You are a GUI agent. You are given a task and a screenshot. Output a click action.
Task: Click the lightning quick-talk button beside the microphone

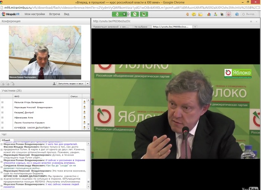124,14
